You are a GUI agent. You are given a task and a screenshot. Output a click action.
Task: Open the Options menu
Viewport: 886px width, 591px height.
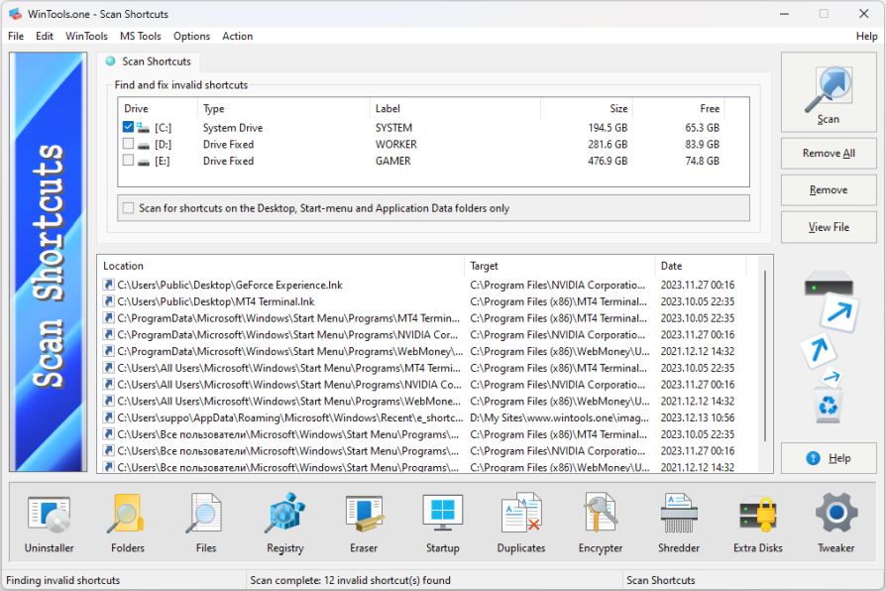point(191,37)
